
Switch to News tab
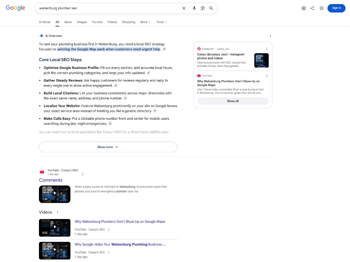tap(68, 22)
